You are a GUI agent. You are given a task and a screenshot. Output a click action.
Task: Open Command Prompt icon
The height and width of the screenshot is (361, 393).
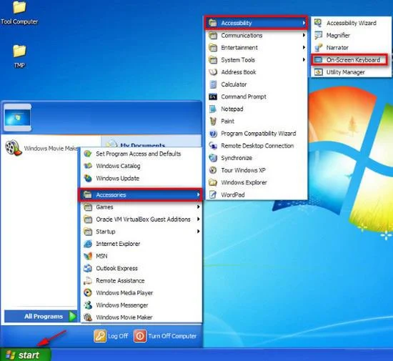click(x=213, y=97)
